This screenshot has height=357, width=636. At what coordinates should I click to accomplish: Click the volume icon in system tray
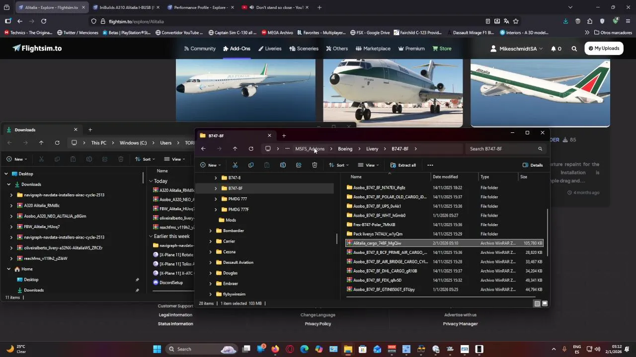point(598,349)
